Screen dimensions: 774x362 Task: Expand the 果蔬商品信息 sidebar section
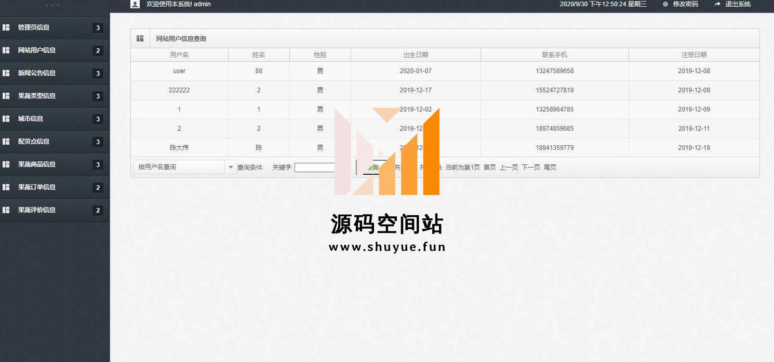(36, 164)
